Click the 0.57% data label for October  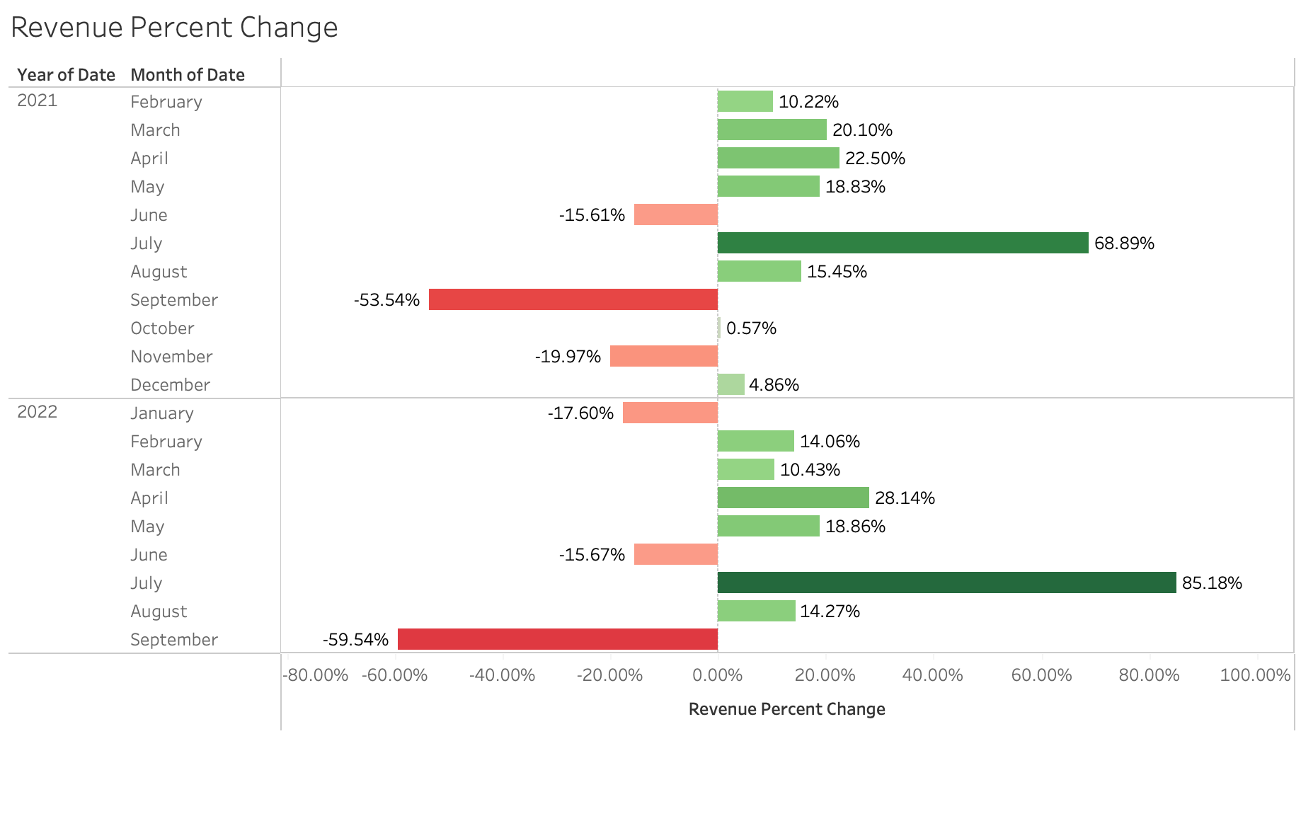point(751,328)
